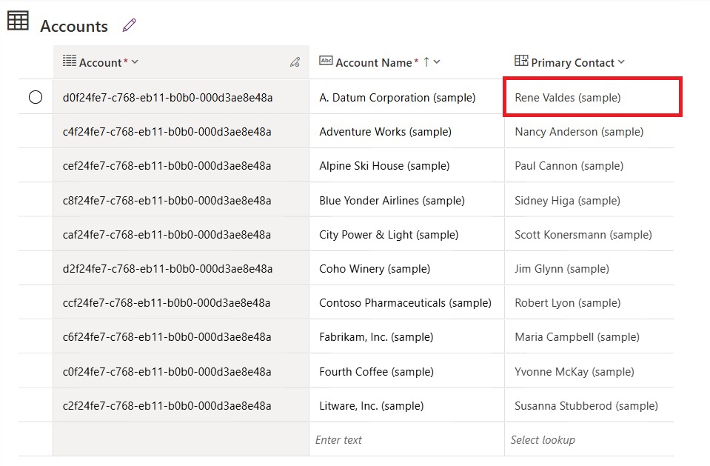Open the Account Name column dropdown chevron
Viewport: 710px width, 466px height.
(x=437, y=61)
